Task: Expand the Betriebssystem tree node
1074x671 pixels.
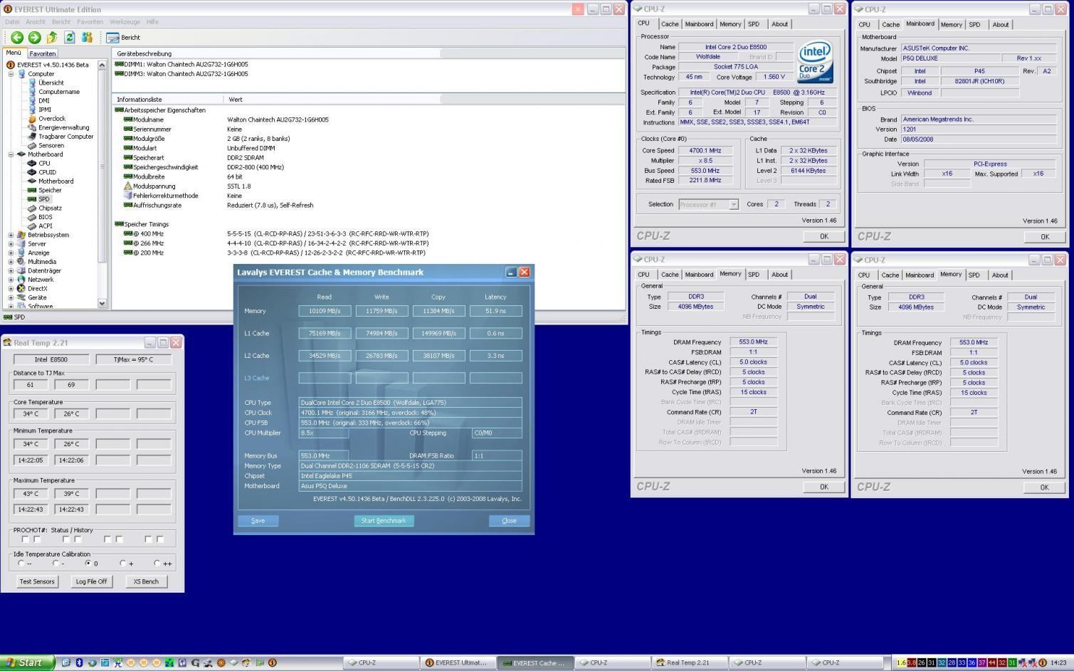Action: (x=11, y=235)
